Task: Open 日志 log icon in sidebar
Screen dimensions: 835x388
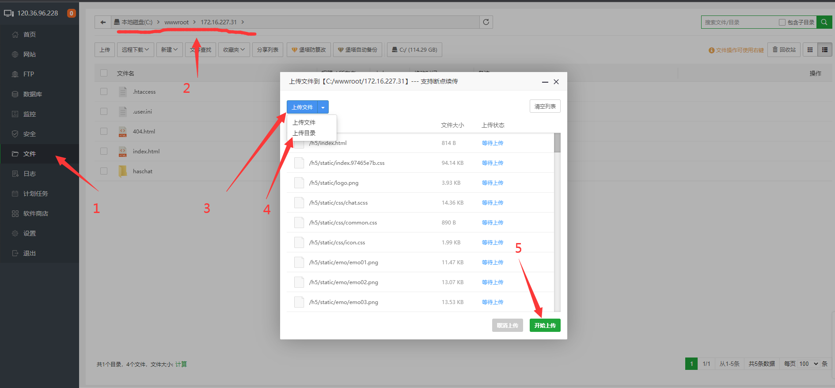Action: 15,174
